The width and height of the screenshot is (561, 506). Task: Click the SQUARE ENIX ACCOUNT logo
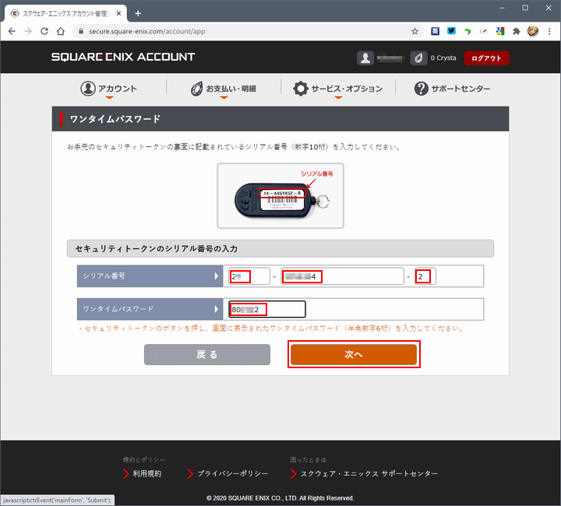tap(123, 57)
